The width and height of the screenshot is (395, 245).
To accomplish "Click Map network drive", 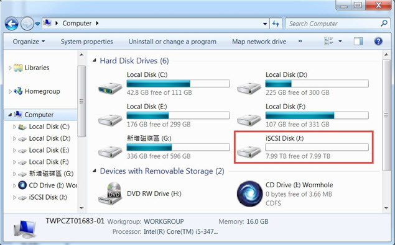I will (259, 42).
